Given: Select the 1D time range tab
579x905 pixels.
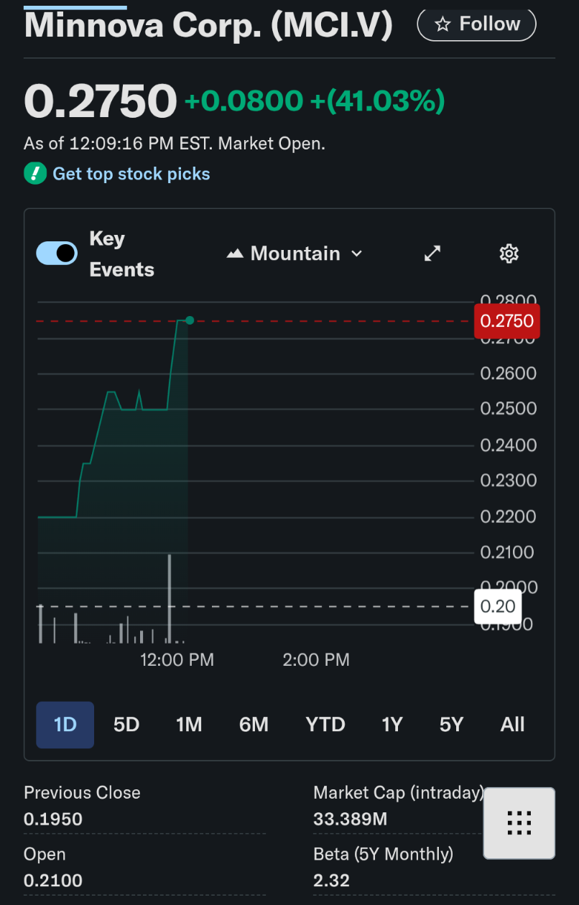Looking at the screenshot, I should coord(65,725).
